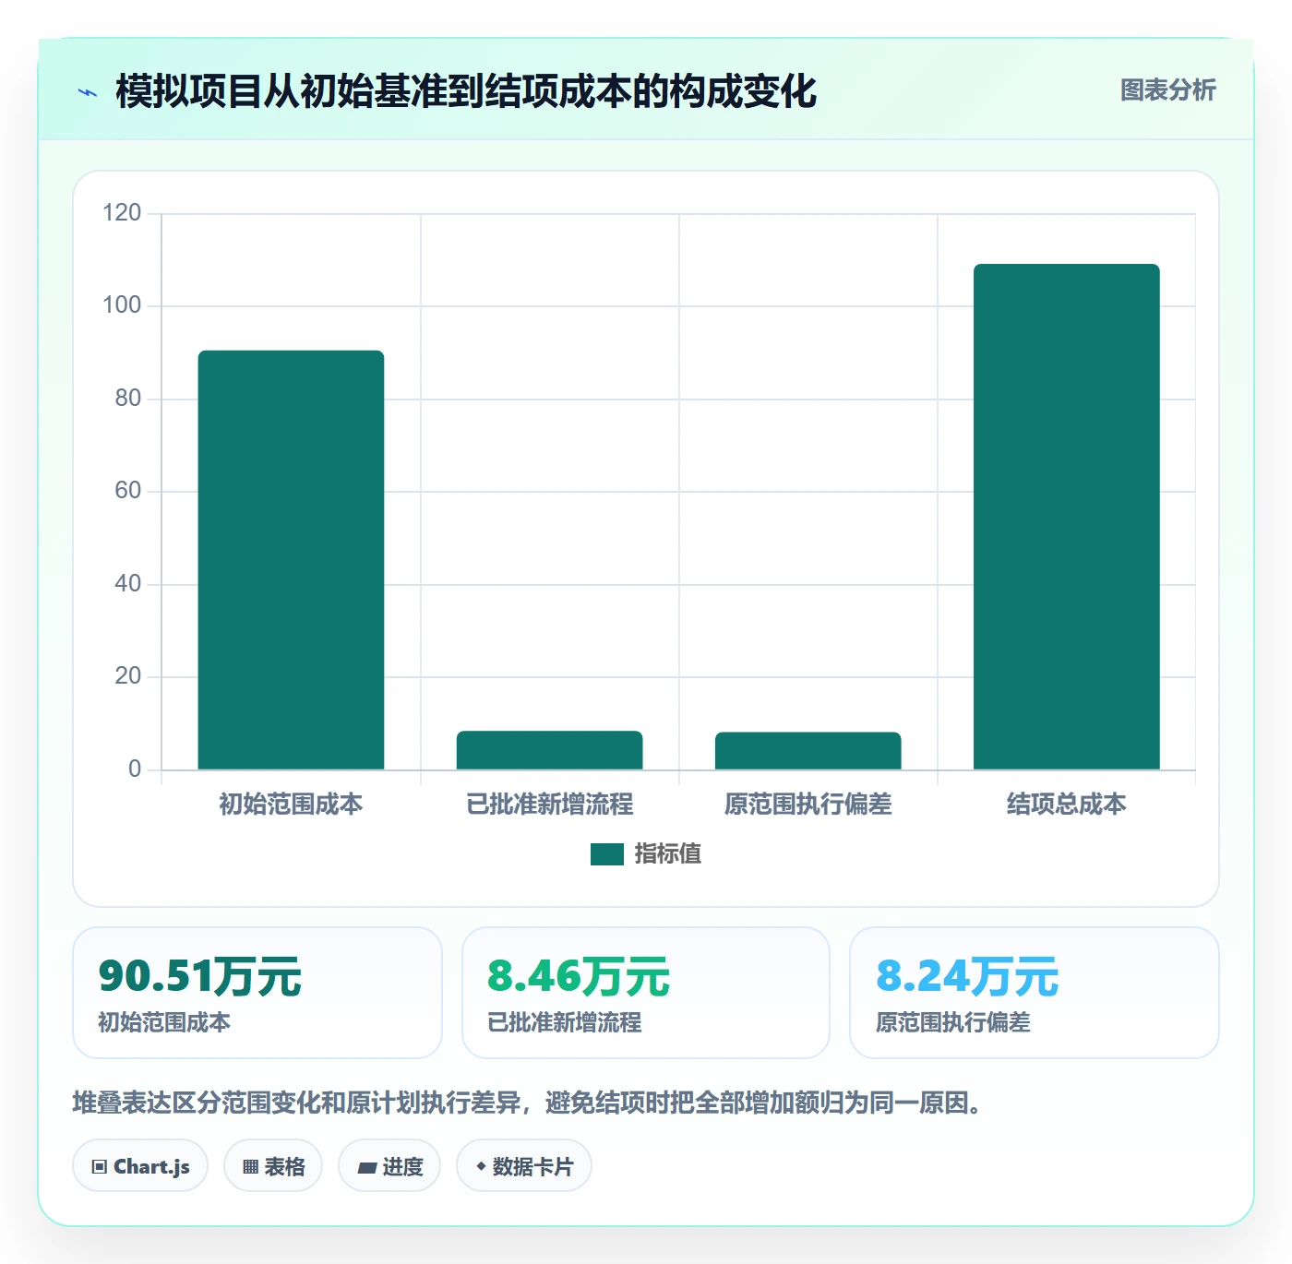This screenshot has width=1292, height=1264.
Task: Click the 120 y-axis tick label
Action: pos(122,213)
